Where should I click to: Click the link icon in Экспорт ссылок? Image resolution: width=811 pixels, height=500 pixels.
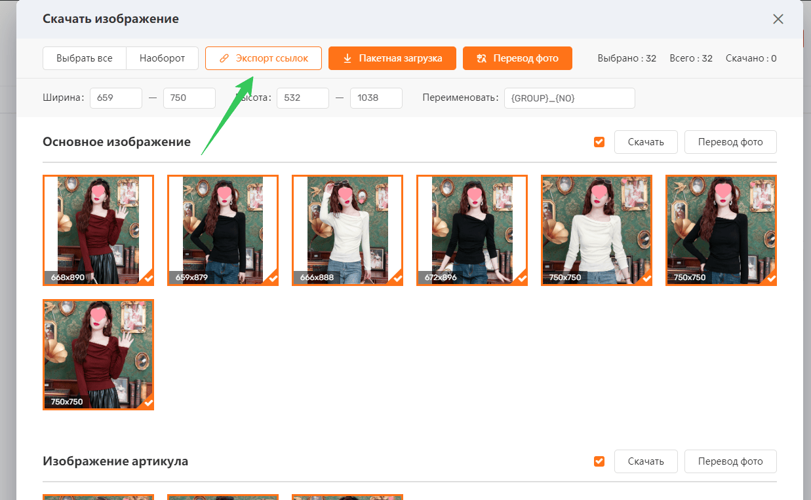tap(224, 58)
